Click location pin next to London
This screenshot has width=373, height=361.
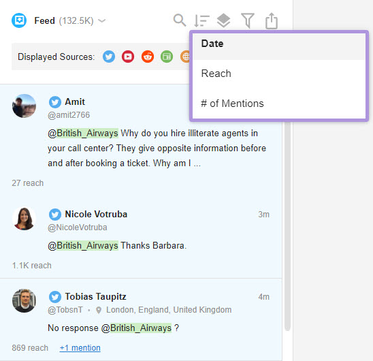click(99, 310)
